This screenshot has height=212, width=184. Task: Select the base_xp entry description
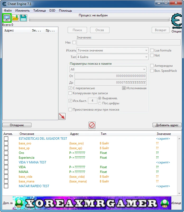tap(24, 148)
